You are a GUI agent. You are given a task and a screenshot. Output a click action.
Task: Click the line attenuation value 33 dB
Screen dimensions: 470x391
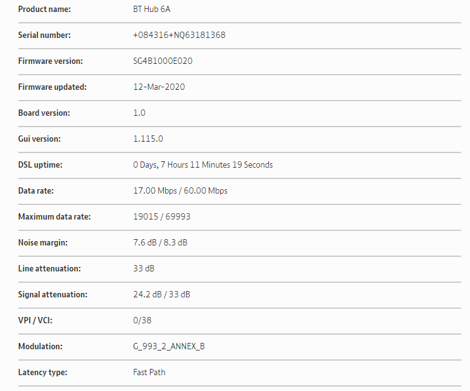pos(144,269)
